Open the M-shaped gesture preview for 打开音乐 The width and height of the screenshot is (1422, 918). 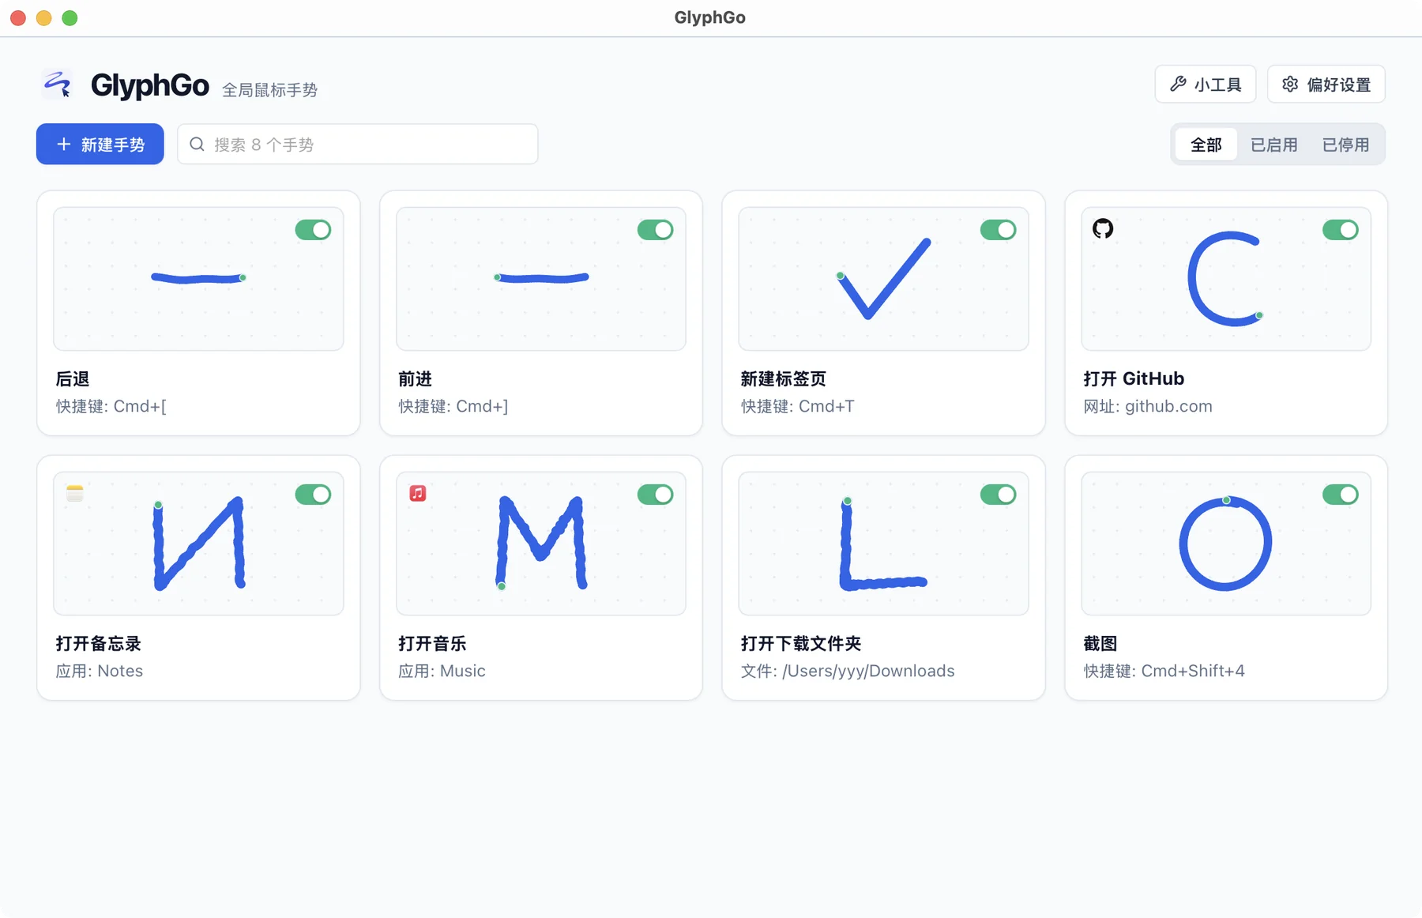[541, 544]
